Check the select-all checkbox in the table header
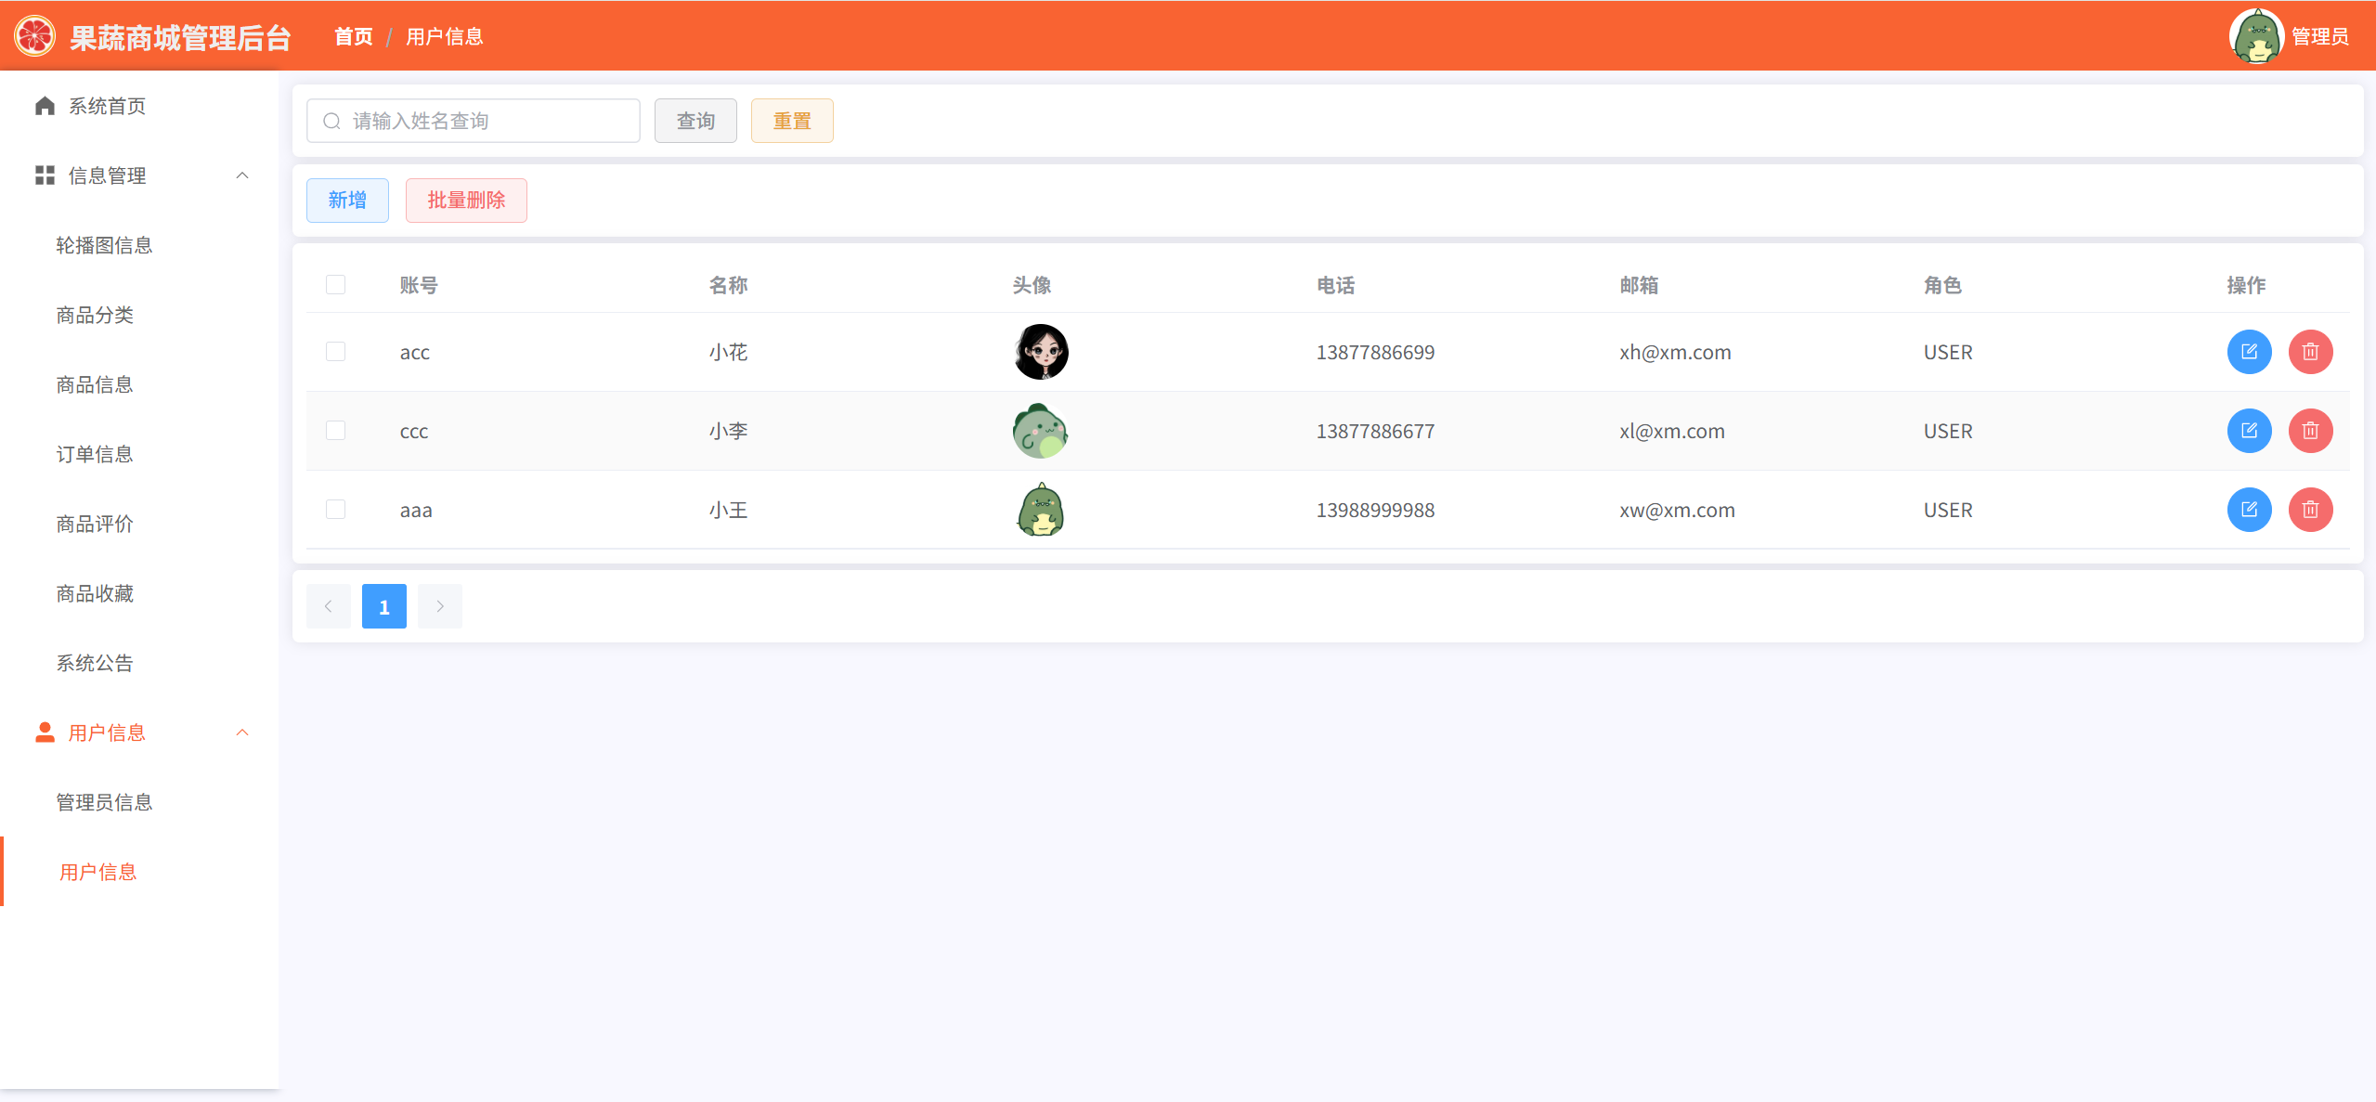 [335, 284]
